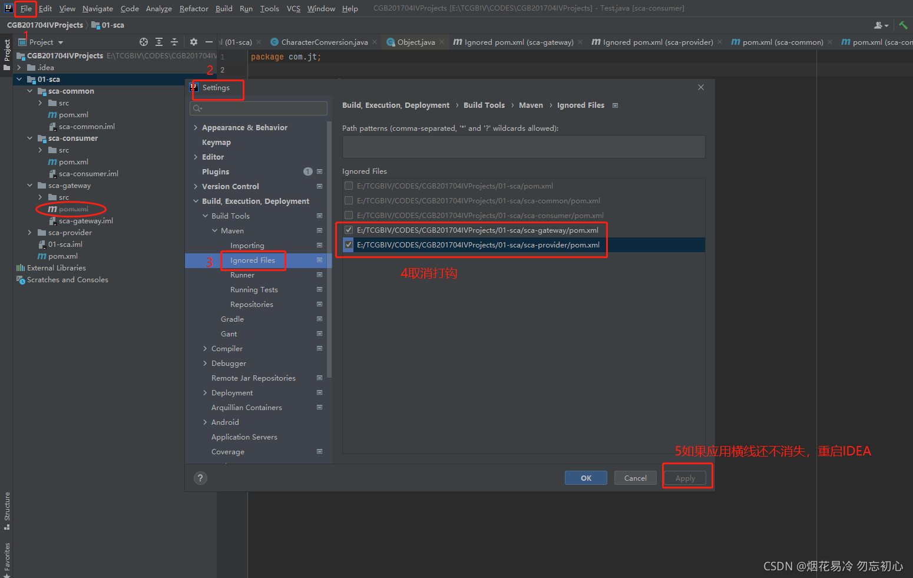The height and width of the screenshot is (578, 913).
Task: Uncheck the sca-provider/pom.xml ignored file
Action: (349, 245)
